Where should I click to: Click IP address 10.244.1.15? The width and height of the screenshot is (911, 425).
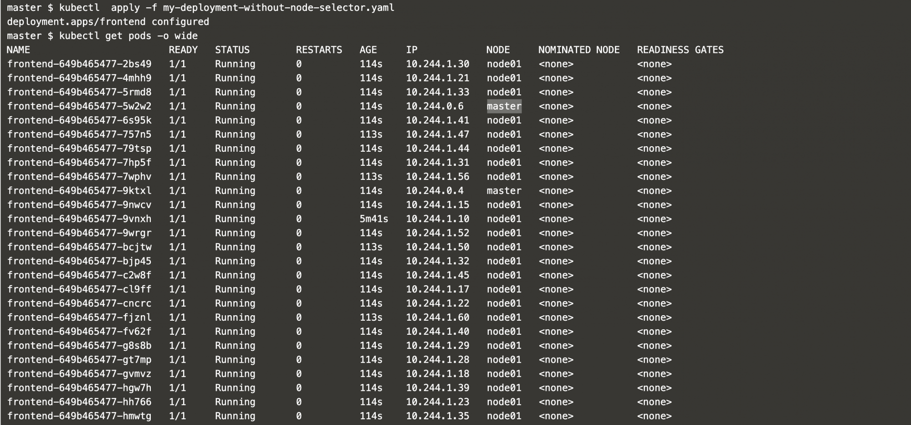[x=438, y=205]
